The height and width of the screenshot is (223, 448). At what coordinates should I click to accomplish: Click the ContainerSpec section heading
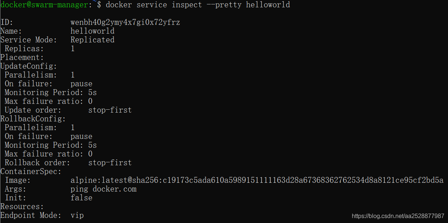31,171
